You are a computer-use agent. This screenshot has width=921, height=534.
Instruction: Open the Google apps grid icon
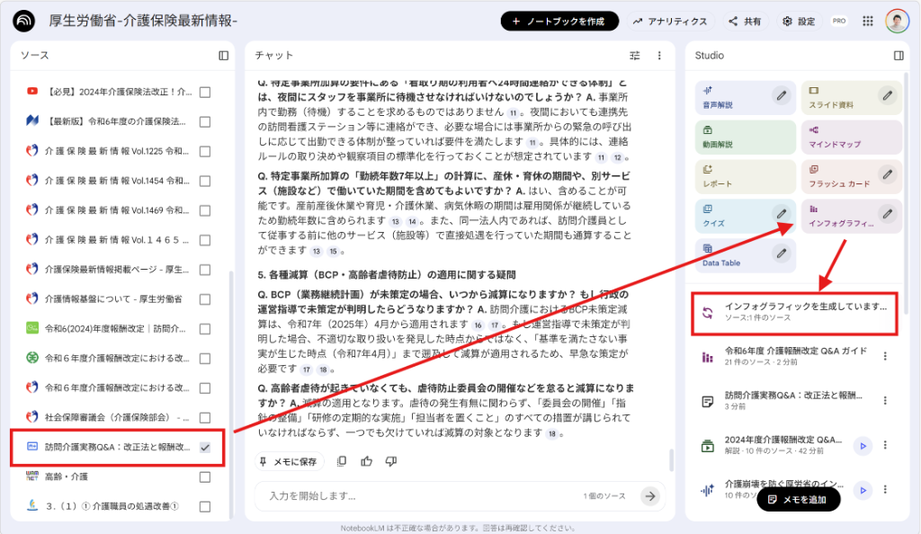click(868, 21)
